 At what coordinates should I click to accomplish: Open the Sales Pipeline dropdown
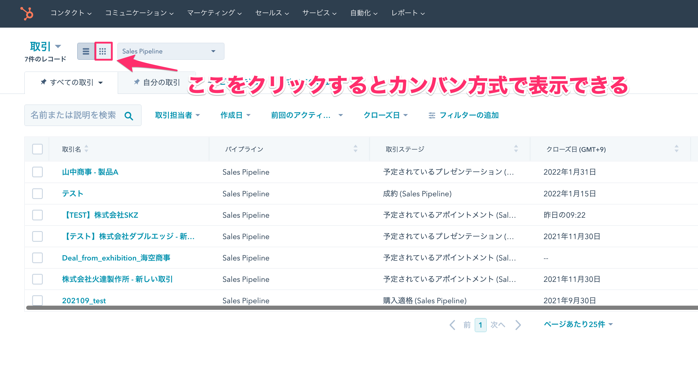tap(171, 51)
